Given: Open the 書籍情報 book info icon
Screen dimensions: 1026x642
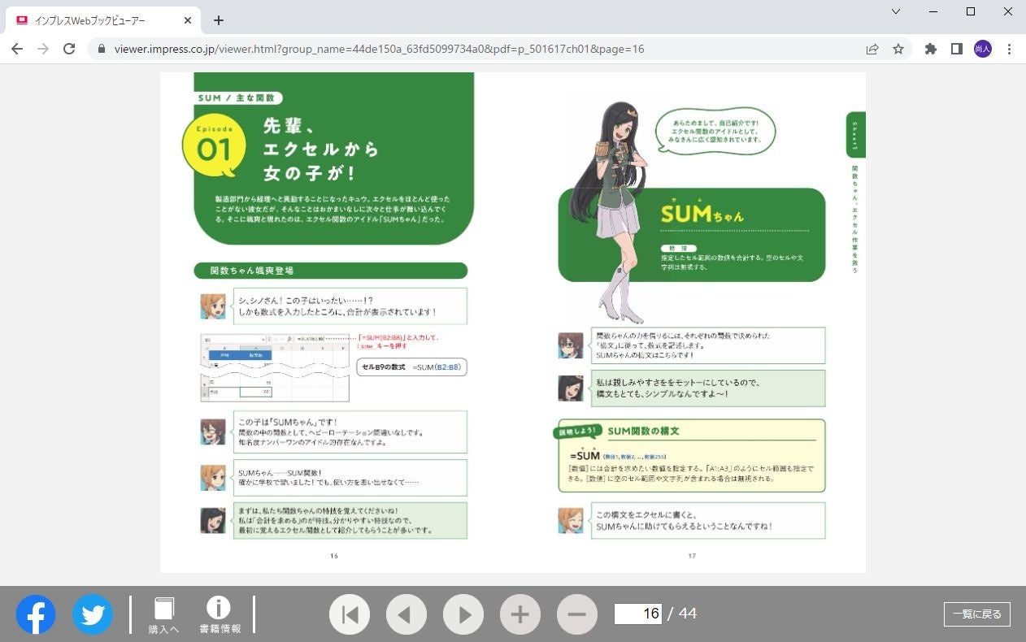Looking at the screenshot, I should point(220,615).
